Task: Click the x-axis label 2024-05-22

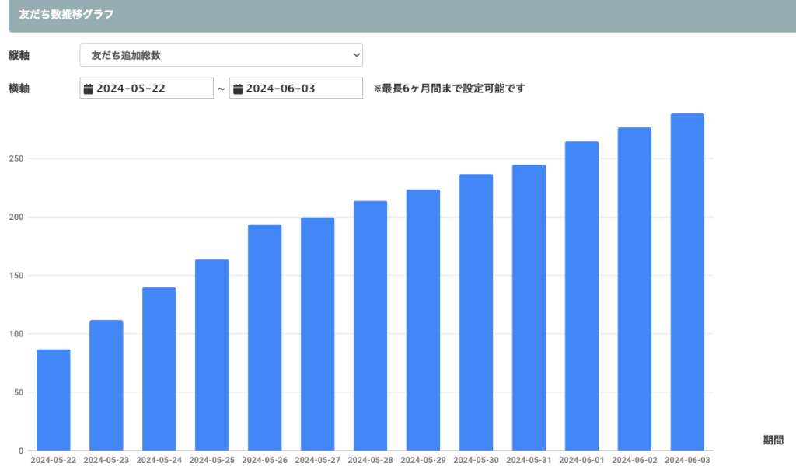Action: 54,461
